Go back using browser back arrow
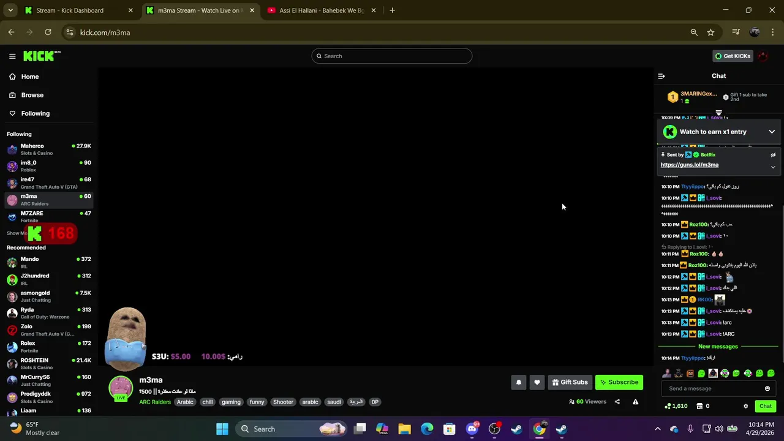784x441 pixels. coord(12,32)
